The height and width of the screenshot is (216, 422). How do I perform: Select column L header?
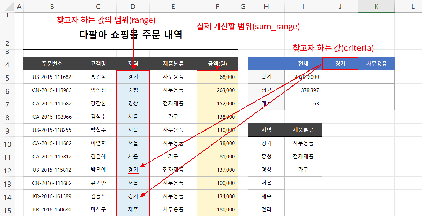click(x=413, y=6)
